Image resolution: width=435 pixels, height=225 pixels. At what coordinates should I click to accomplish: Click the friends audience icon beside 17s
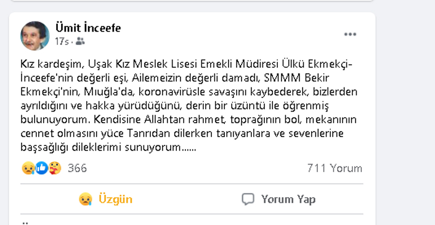pyautogui.click(x=80, y=41)
